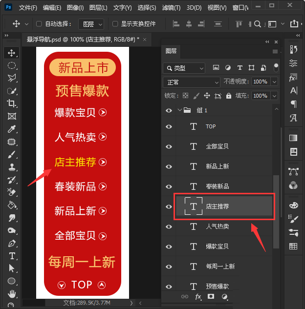The width and height of the screenshot is (305, 309).
Task: Open the 文件(F) menu
Action: 28,8
